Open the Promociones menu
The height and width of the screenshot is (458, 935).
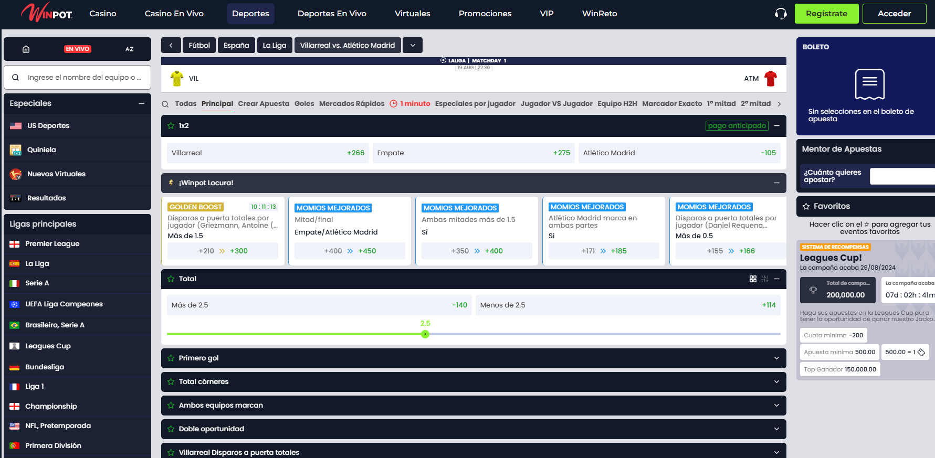point(485,14)
